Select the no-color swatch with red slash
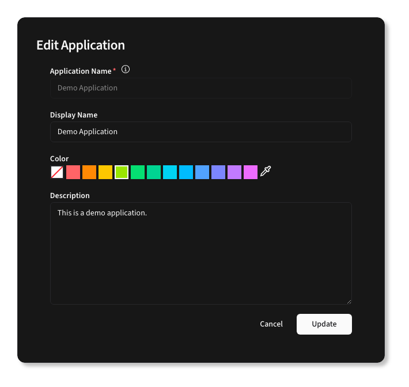409x387 pixels. [x=57, y=172]
